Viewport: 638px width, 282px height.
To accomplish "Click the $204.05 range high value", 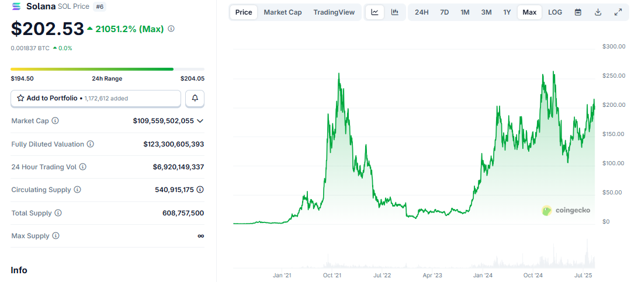I will tap(192, 79).
